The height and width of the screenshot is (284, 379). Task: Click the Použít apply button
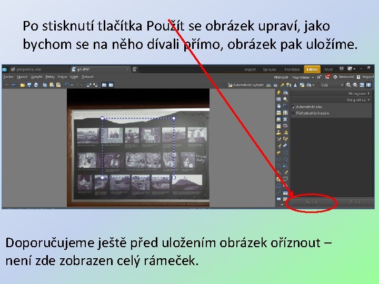[311, 202]
